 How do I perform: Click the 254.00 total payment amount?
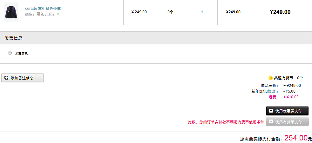point(296,138)
